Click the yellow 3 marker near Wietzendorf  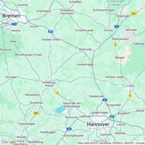click(x=115, y=45)
